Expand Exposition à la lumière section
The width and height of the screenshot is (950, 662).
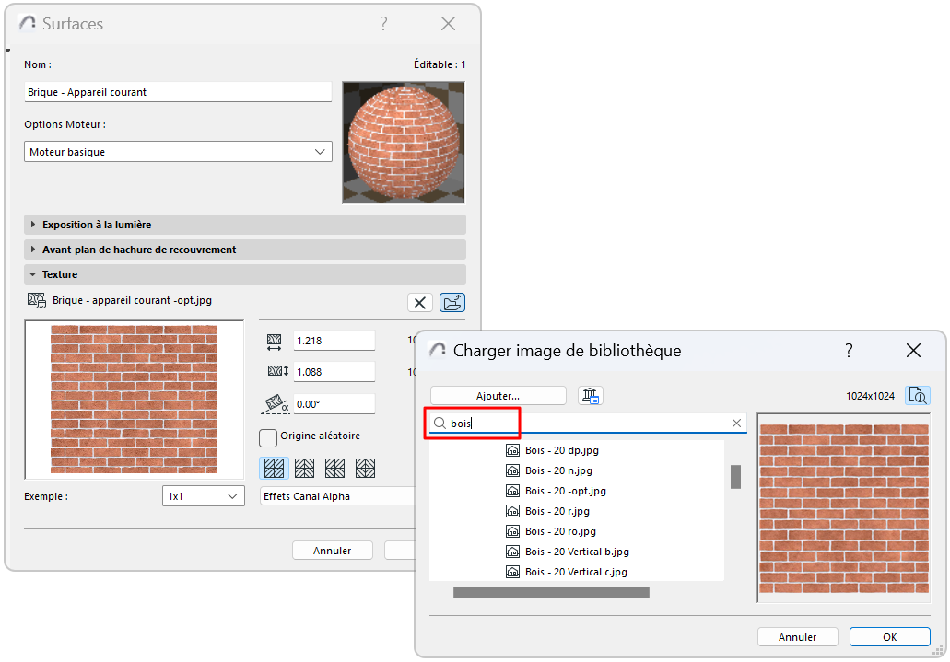[x=245, y=225]
